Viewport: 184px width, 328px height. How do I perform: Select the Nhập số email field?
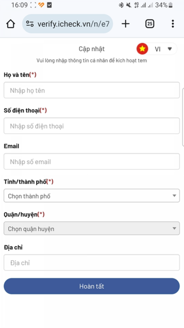[x=92, y=162]
